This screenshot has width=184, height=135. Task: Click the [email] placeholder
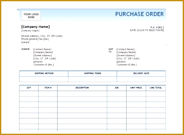point(25,42)
